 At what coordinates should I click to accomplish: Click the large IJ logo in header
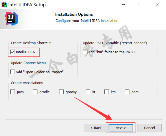[x=11, y=19]
